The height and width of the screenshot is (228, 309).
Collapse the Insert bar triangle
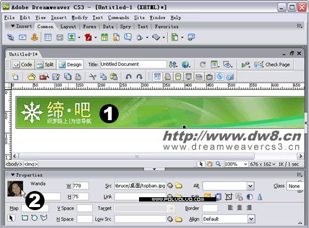tap(13, 26)
